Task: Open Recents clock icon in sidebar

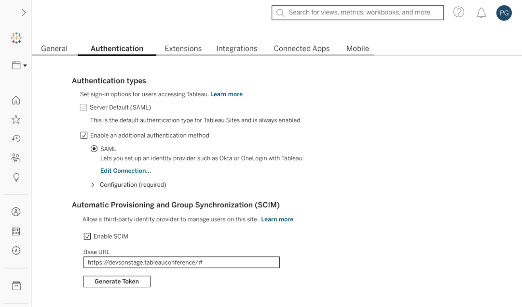Action: (x=16, y=139)
